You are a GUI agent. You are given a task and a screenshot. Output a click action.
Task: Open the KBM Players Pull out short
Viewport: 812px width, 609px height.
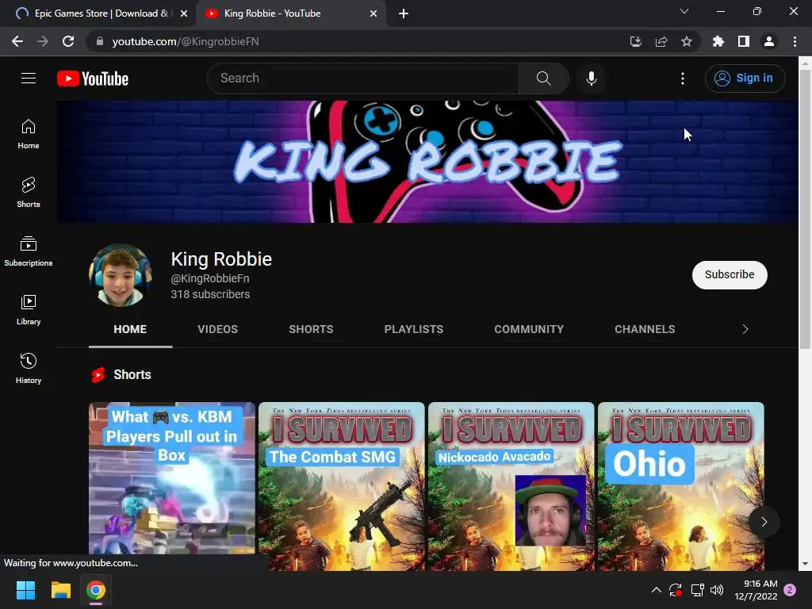[x=172, y=479]
